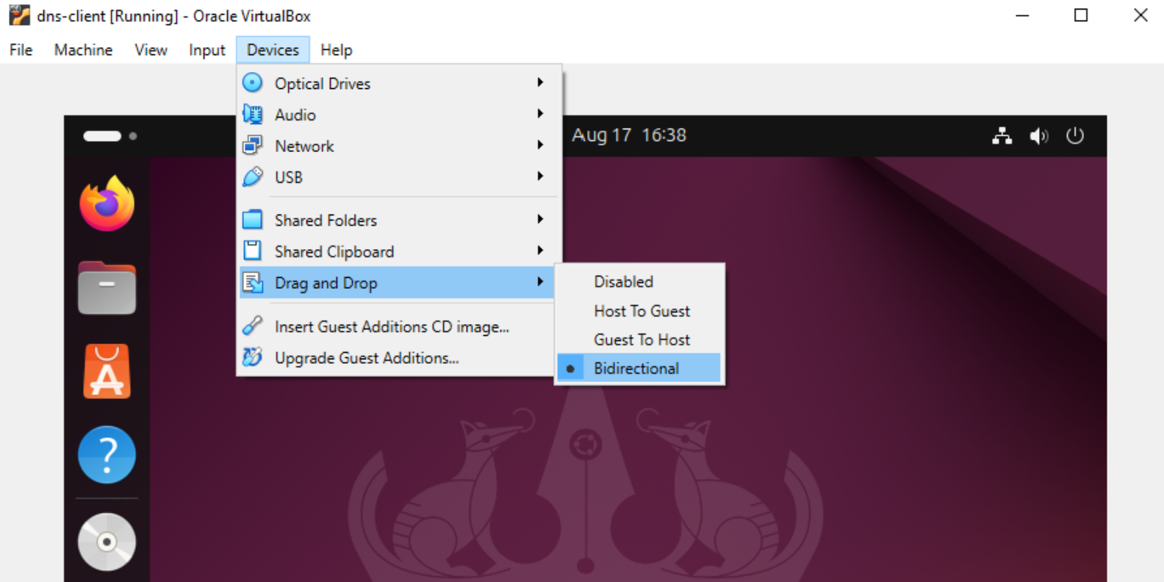This screenshot has height=582, width=1164.
Task: Launch Ubuntu App Center from dock
Action: (x=107, y=371)
